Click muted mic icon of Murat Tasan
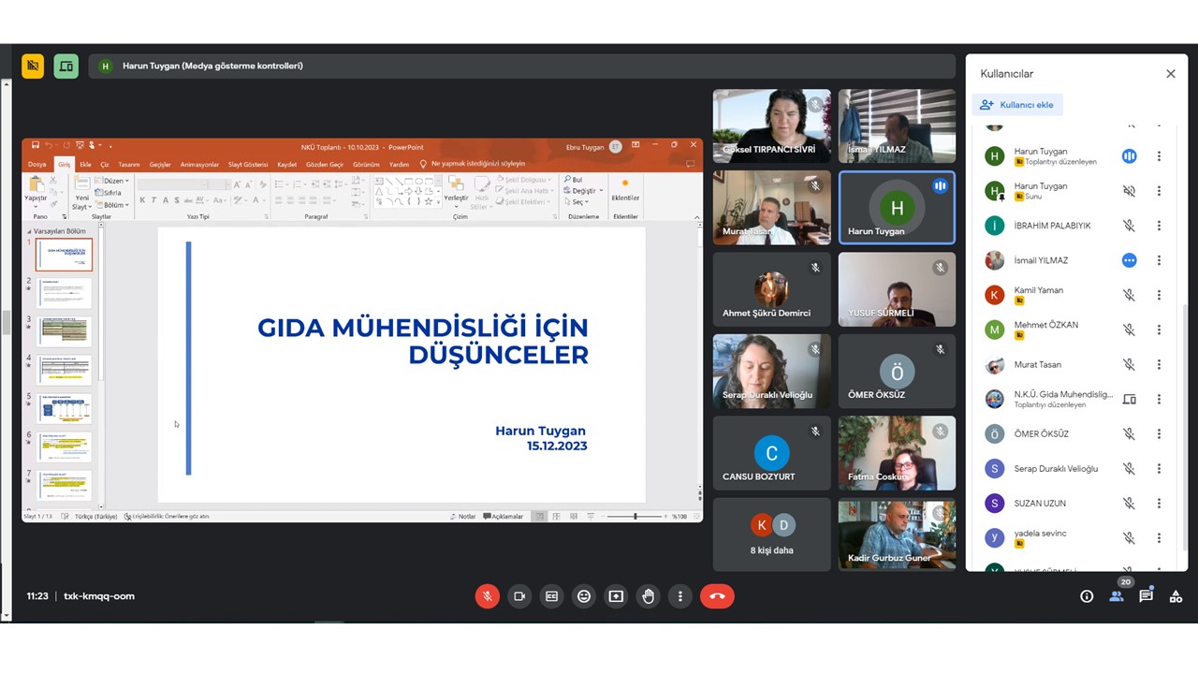 (x=1129, y=364)
